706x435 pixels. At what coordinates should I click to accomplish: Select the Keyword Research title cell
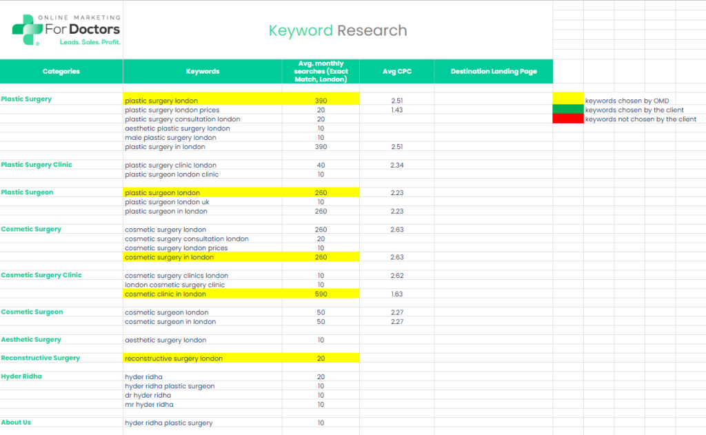coord(338,30)
